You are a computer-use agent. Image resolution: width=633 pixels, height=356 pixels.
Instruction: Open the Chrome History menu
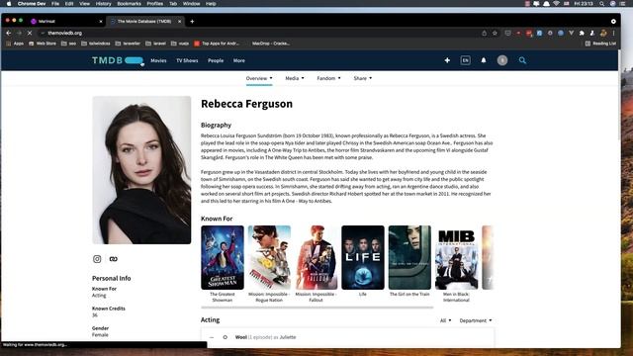click(x=103, y=4)
